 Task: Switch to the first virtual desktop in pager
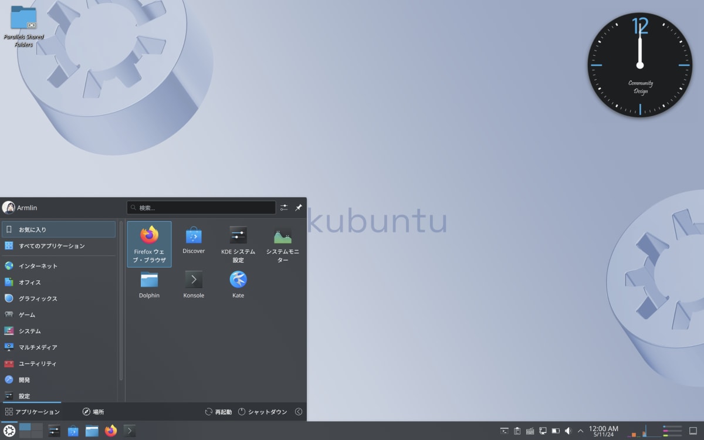pyautogui.click(x=25, y=427)
